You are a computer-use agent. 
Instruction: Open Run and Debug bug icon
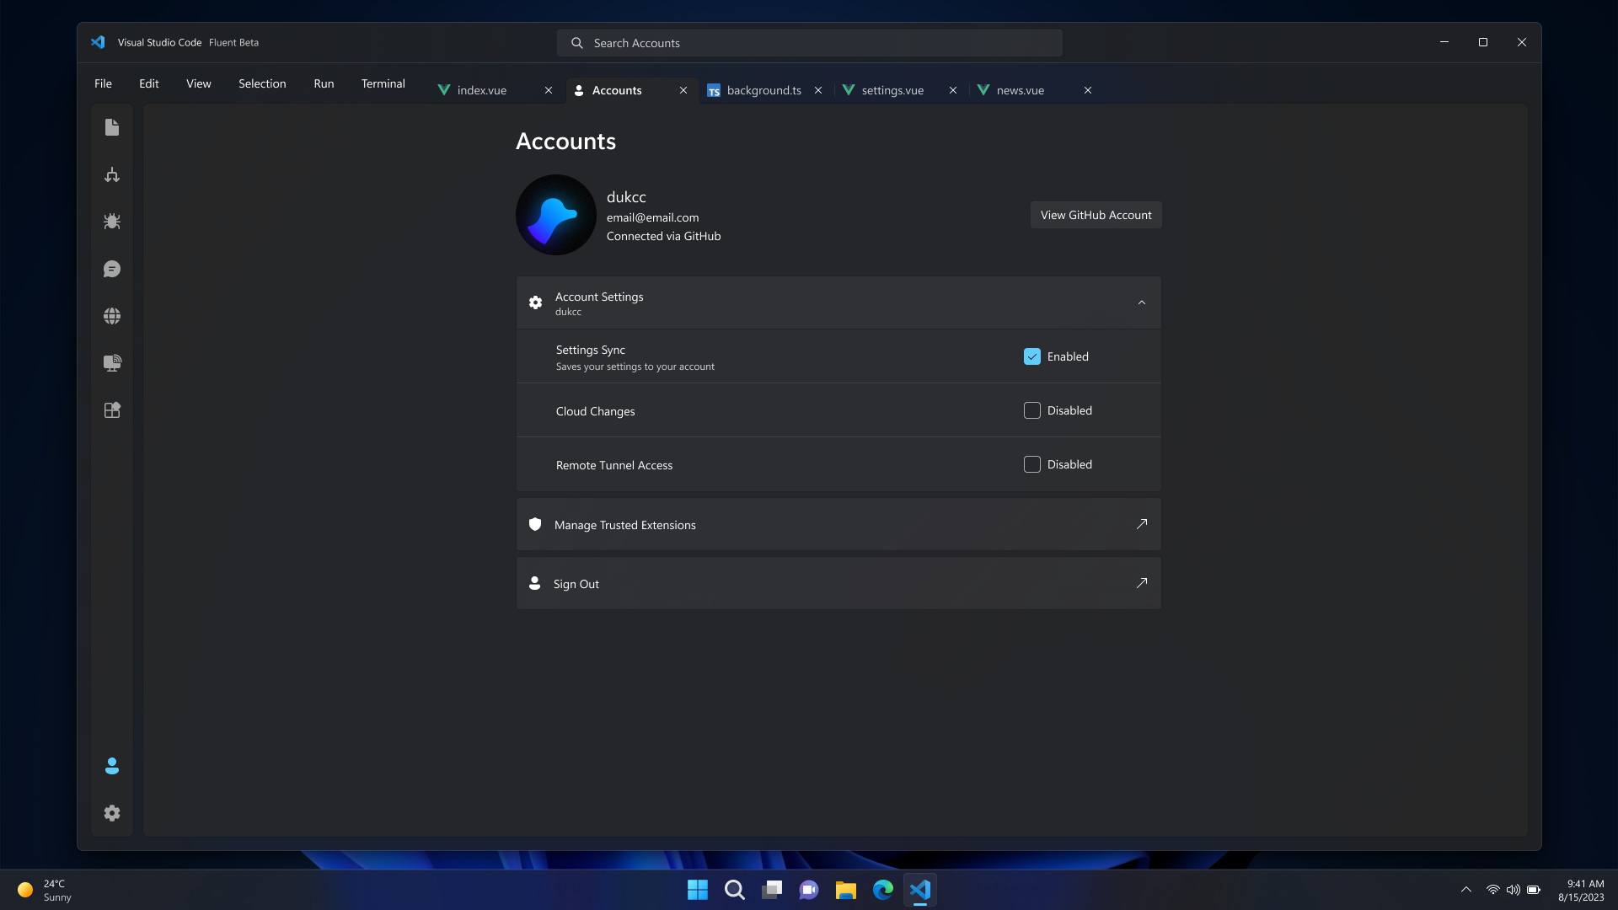click(112, 222)
